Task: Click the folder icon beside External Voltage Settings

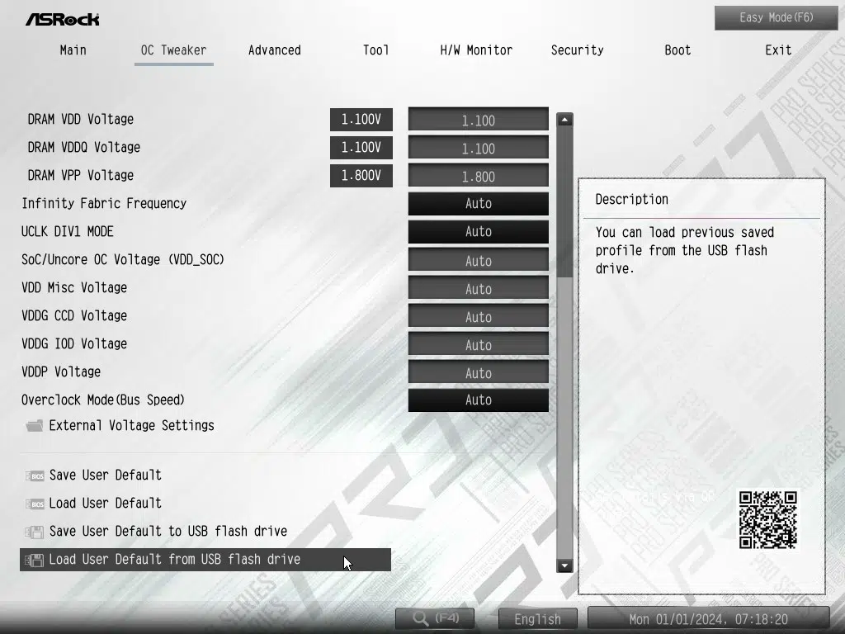Action: click(34, 426)
